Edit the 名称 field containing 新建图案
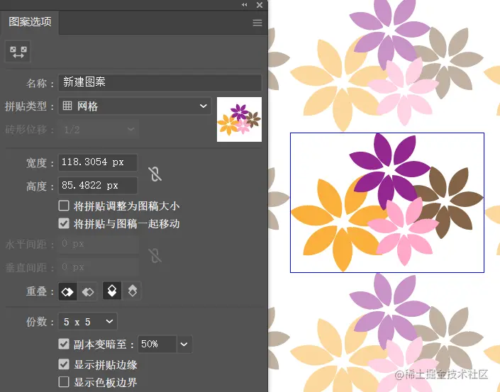The image size is (500, 392). 160,83
